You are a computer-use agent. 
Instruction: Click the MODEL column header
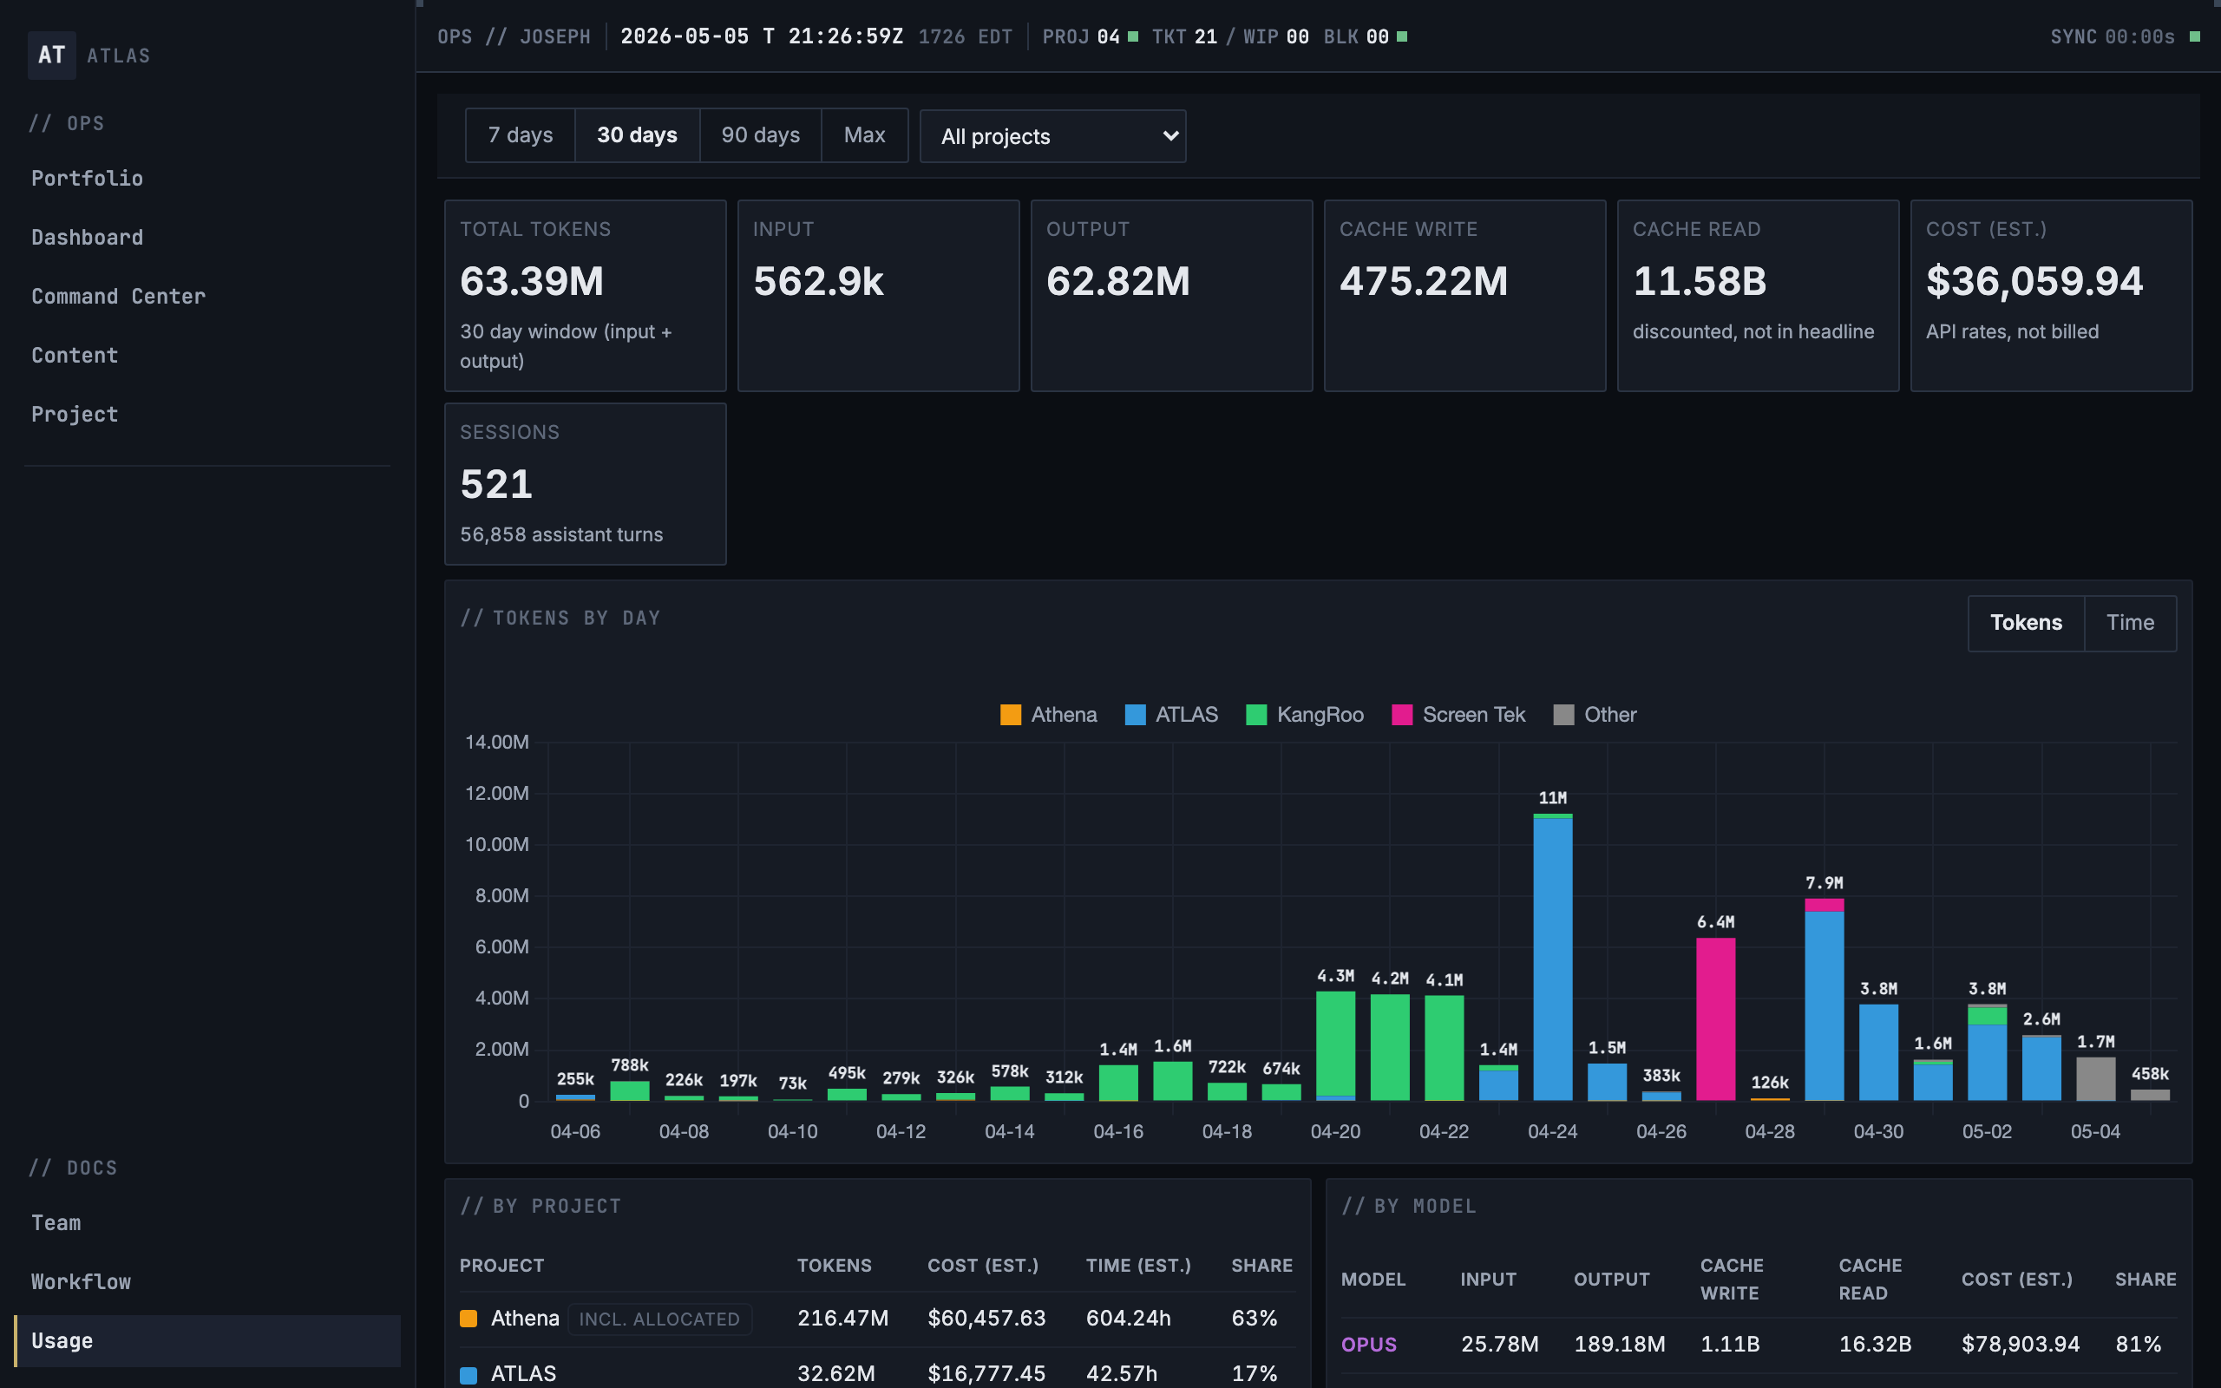tap(1373, 1279)
